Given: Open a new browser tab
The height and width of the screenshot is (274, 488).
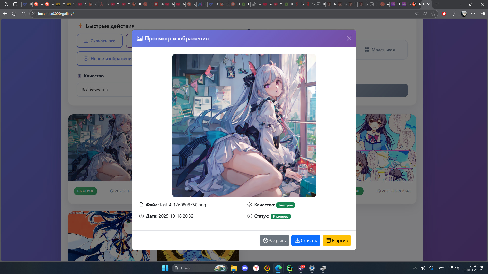Looking at the screenshot, I should click(437, 4).
